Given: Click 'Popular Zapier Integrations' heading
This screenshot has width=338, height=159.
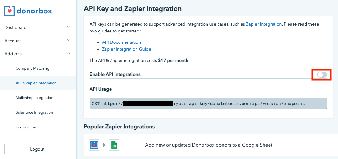Looking at the screenshot, I should tap(119, 127).
